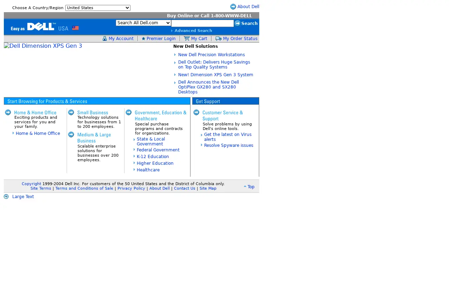The width and height of the screenshot is (449, 281).
Task: Open Contact Us footer link
Action: (185, 189)
